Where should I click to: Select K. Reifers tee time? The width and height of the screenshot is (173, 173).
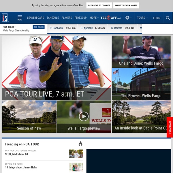point(123,28)
